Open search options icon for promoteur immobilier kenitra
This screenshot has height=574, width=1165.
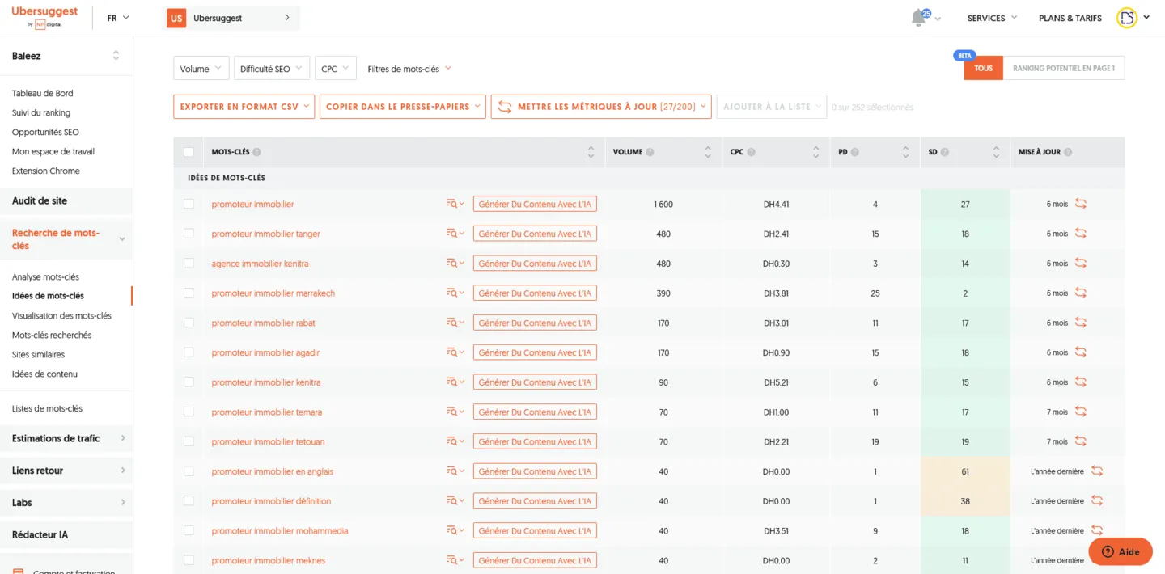(x=455, y=382)
